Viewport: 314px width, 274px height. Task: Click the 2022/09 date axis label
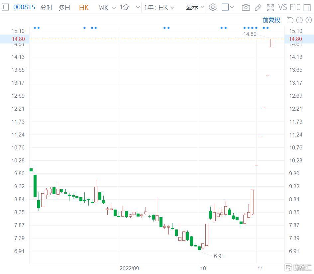(x=129, y=268)
